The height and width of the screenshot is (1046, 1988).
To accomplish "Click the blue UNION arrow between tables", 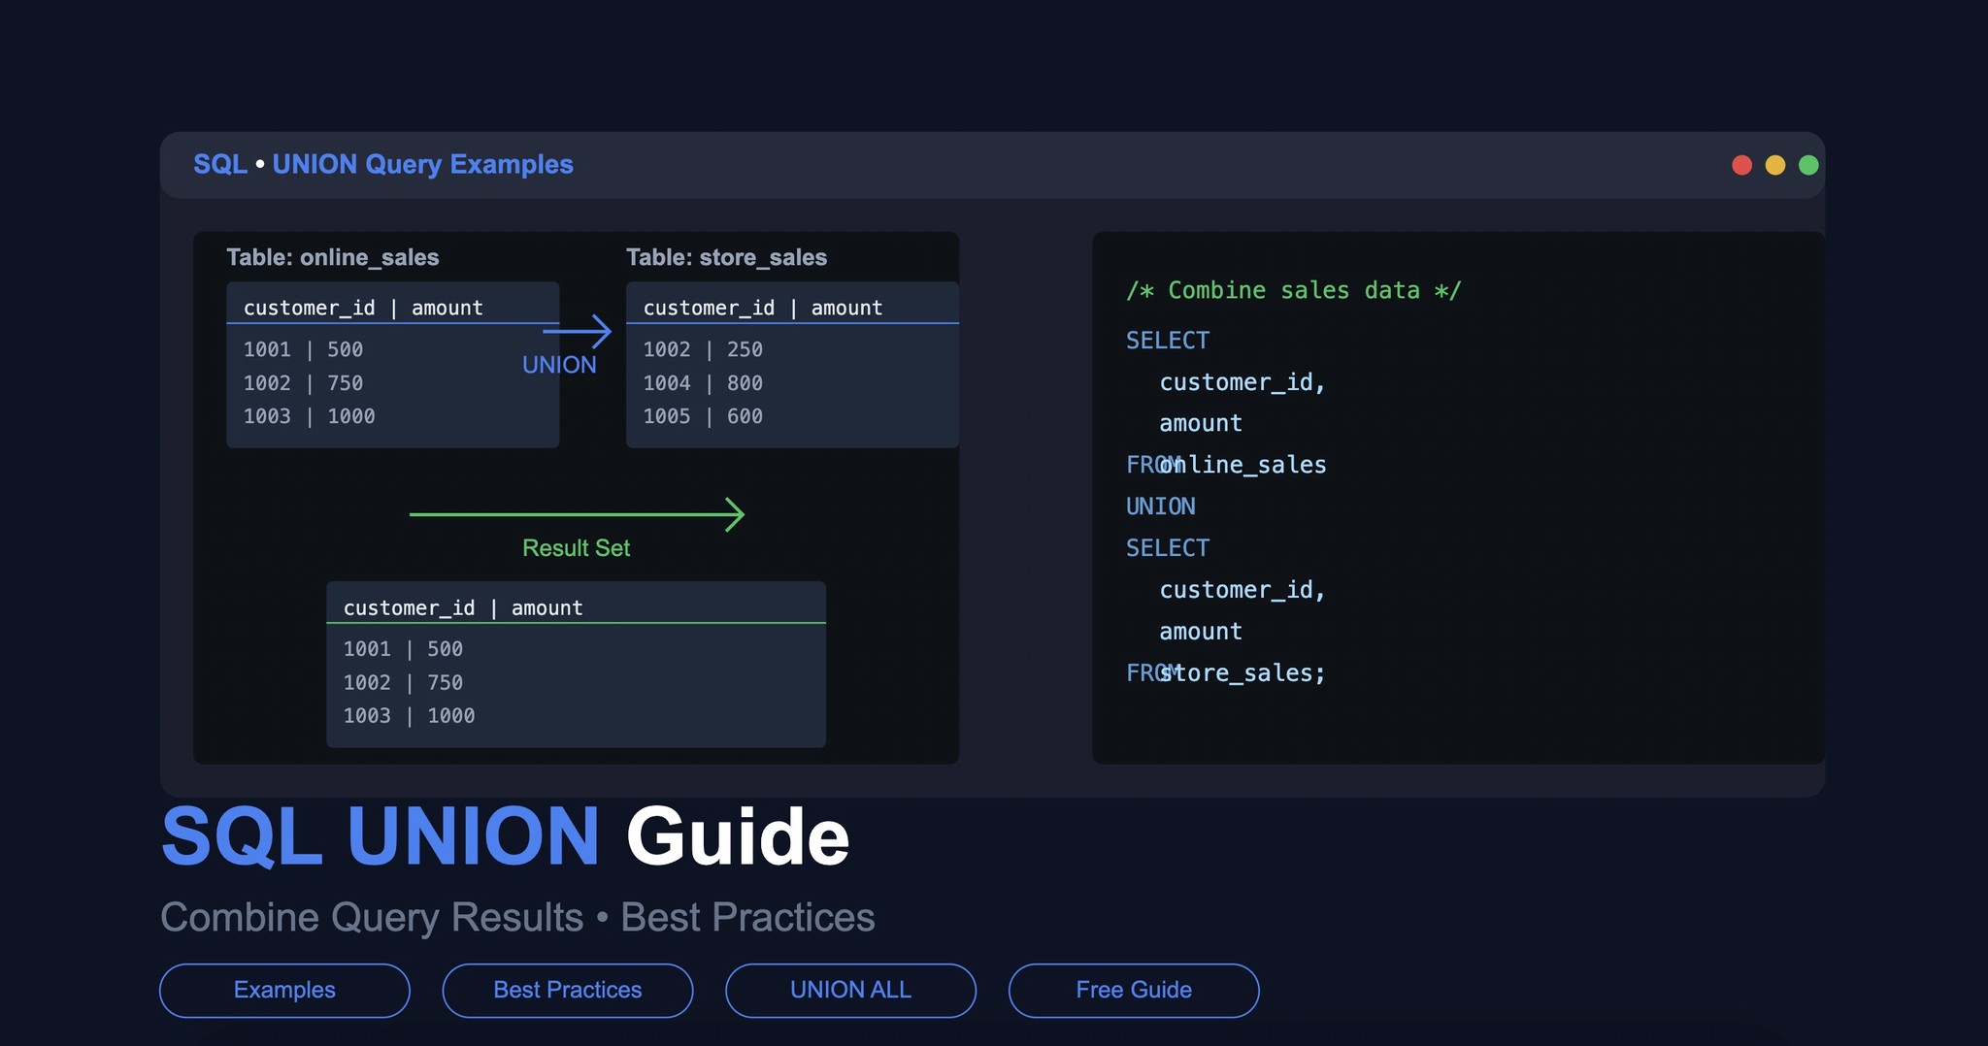I will click(580, 331).
